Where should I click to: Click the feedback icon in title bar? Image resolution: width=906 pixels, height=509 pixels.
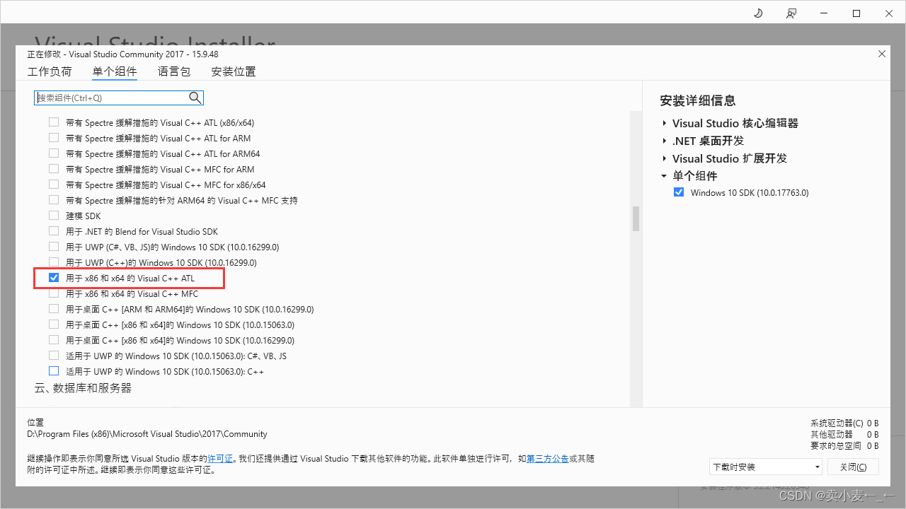pyautogui.click(x=791, y=13)
